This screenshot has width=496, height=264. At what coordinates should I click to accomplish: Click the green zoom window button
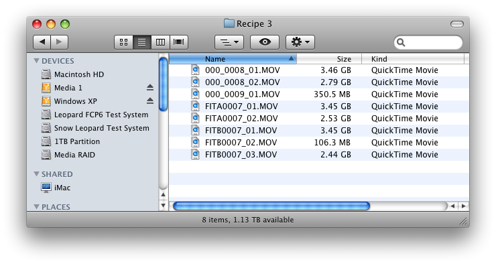pyautogui.click(x=65, y=24)
